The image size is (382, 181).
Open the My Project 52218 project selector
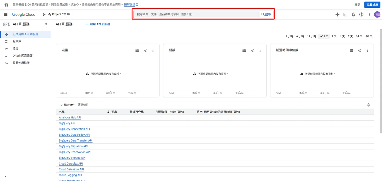[x=57, y=14]
